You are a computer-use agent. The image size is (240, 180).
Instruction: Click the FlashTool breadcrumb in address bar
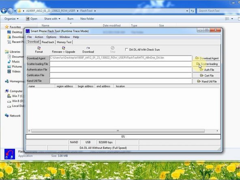point(86,11)
